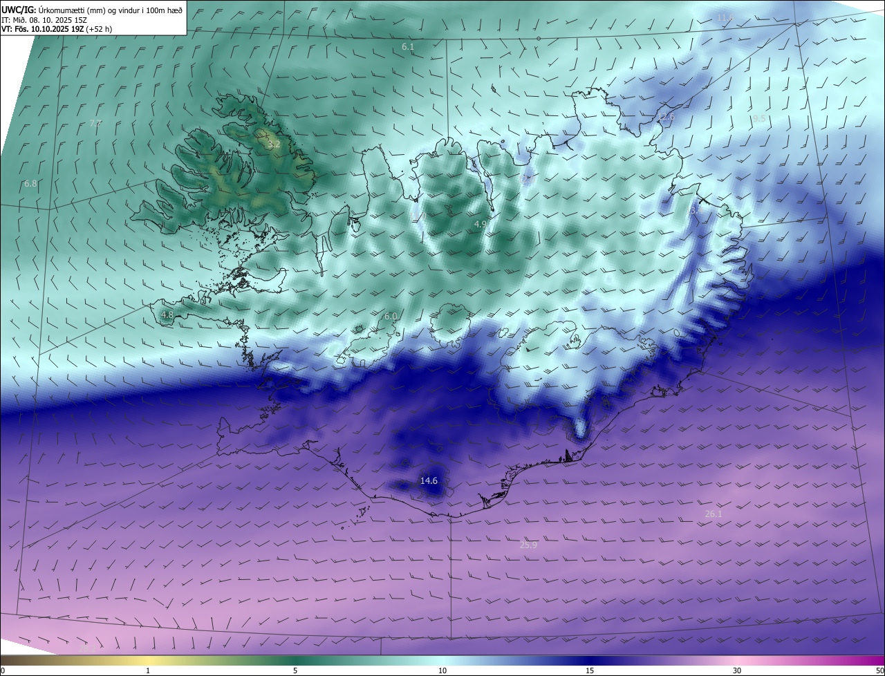Screen dimensions: 885x676
Task: Click the 7.7 value label
Action: tap(95, 123)
